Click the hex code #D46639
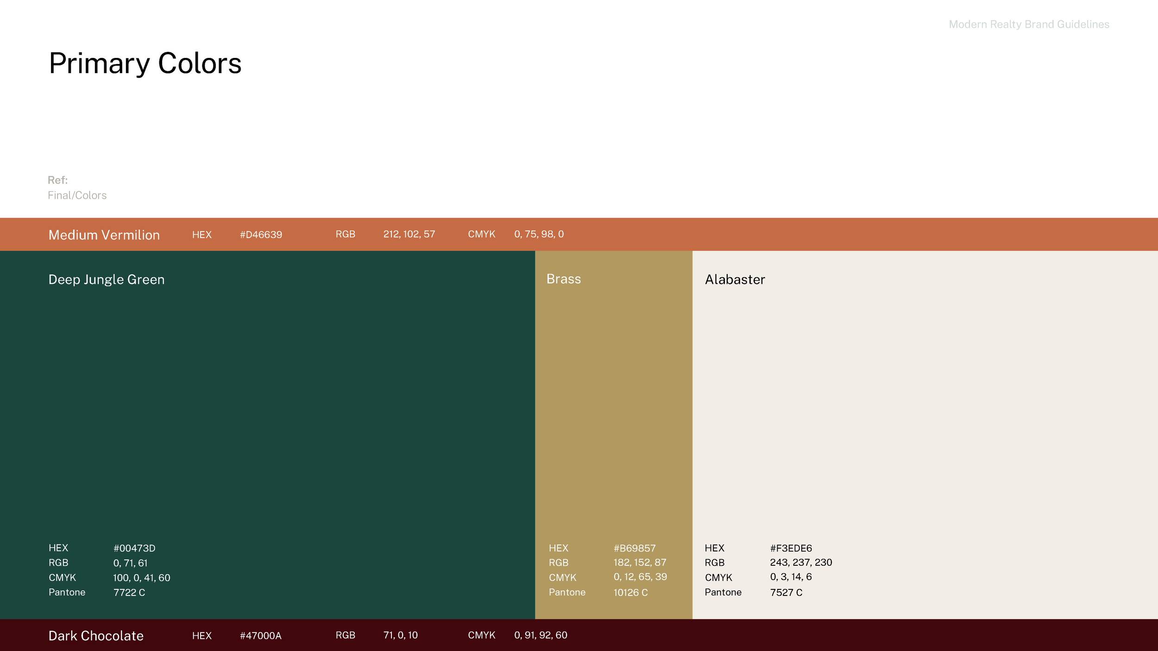This screenshot has height=651, width=1158. tap(261, 235)
